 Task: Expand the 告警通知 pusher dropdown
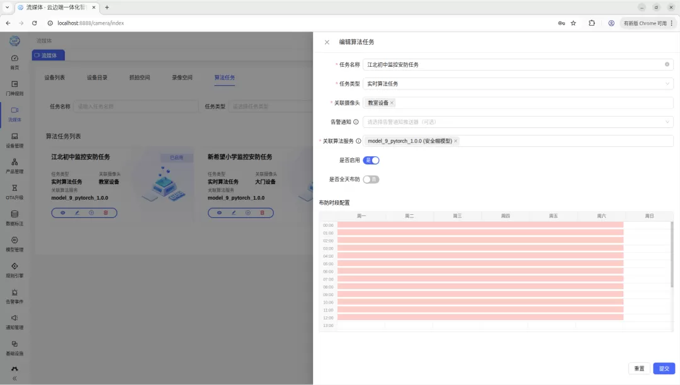pos(518,122)
